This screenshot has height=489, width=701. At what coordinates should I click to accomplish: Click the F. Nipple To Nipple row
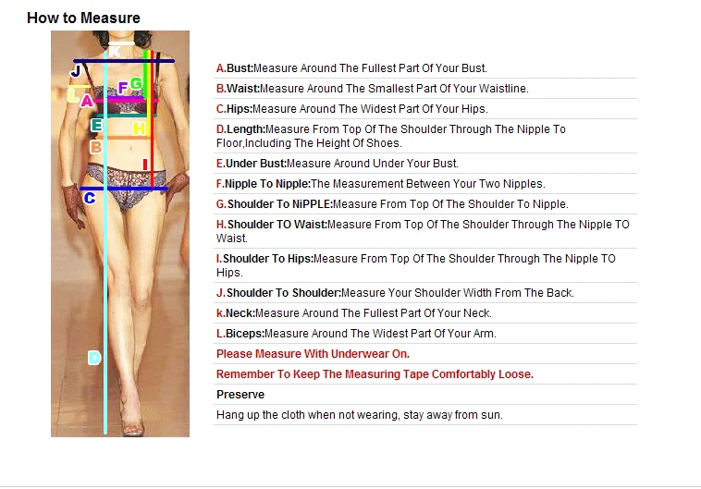coord(425,184)
